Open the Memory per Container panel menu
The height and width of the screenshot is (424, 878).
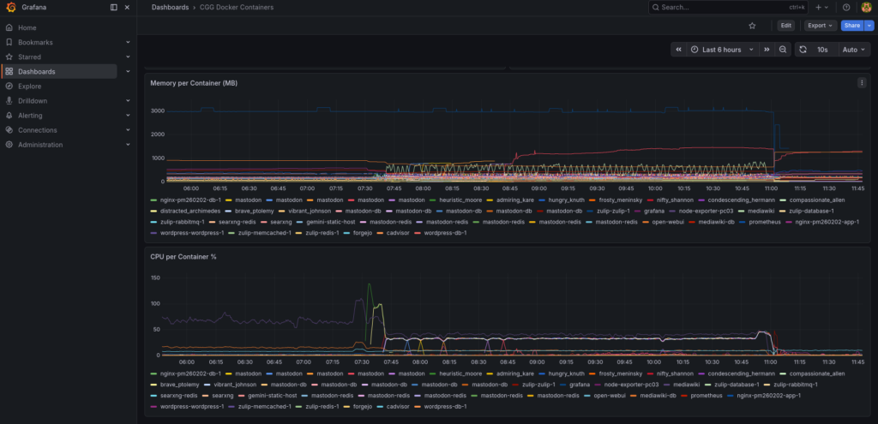[x=862, y=83]
